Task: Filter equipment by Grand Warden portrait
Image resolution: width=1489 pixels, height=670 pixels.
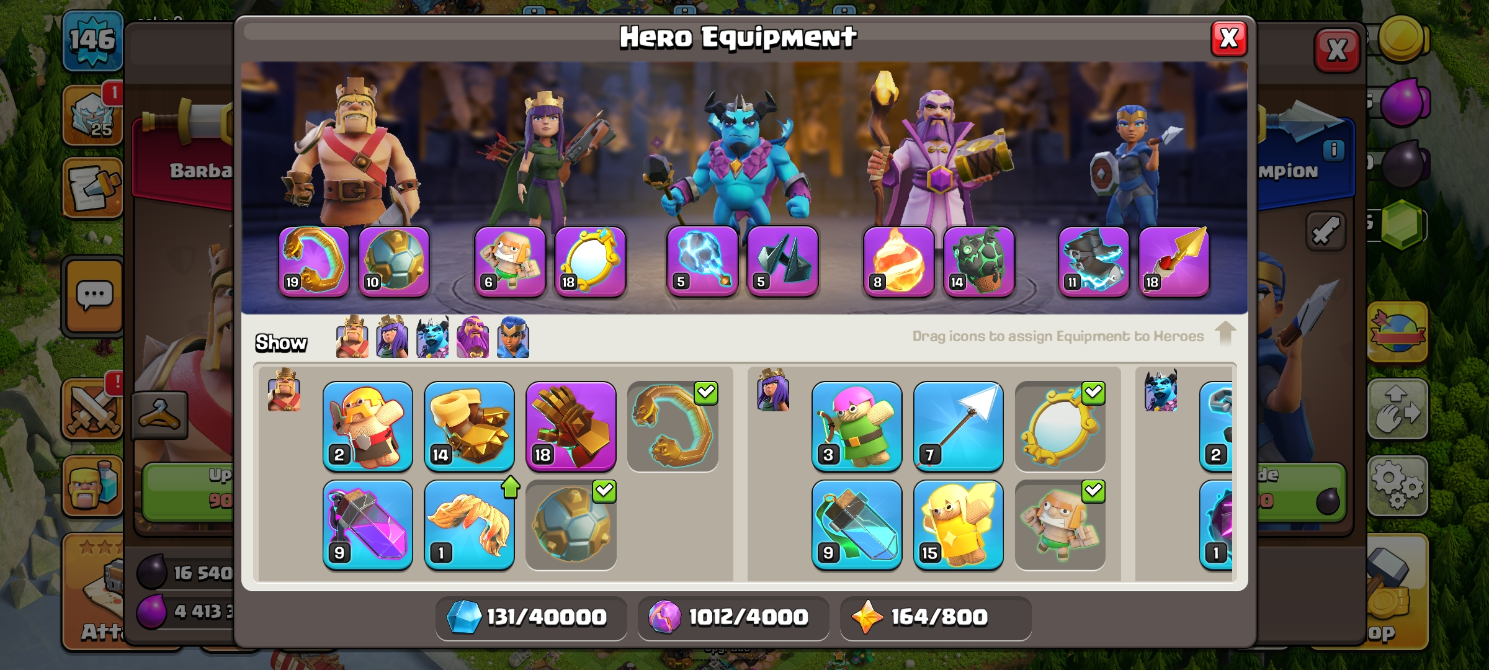Action: pos(473,337)
